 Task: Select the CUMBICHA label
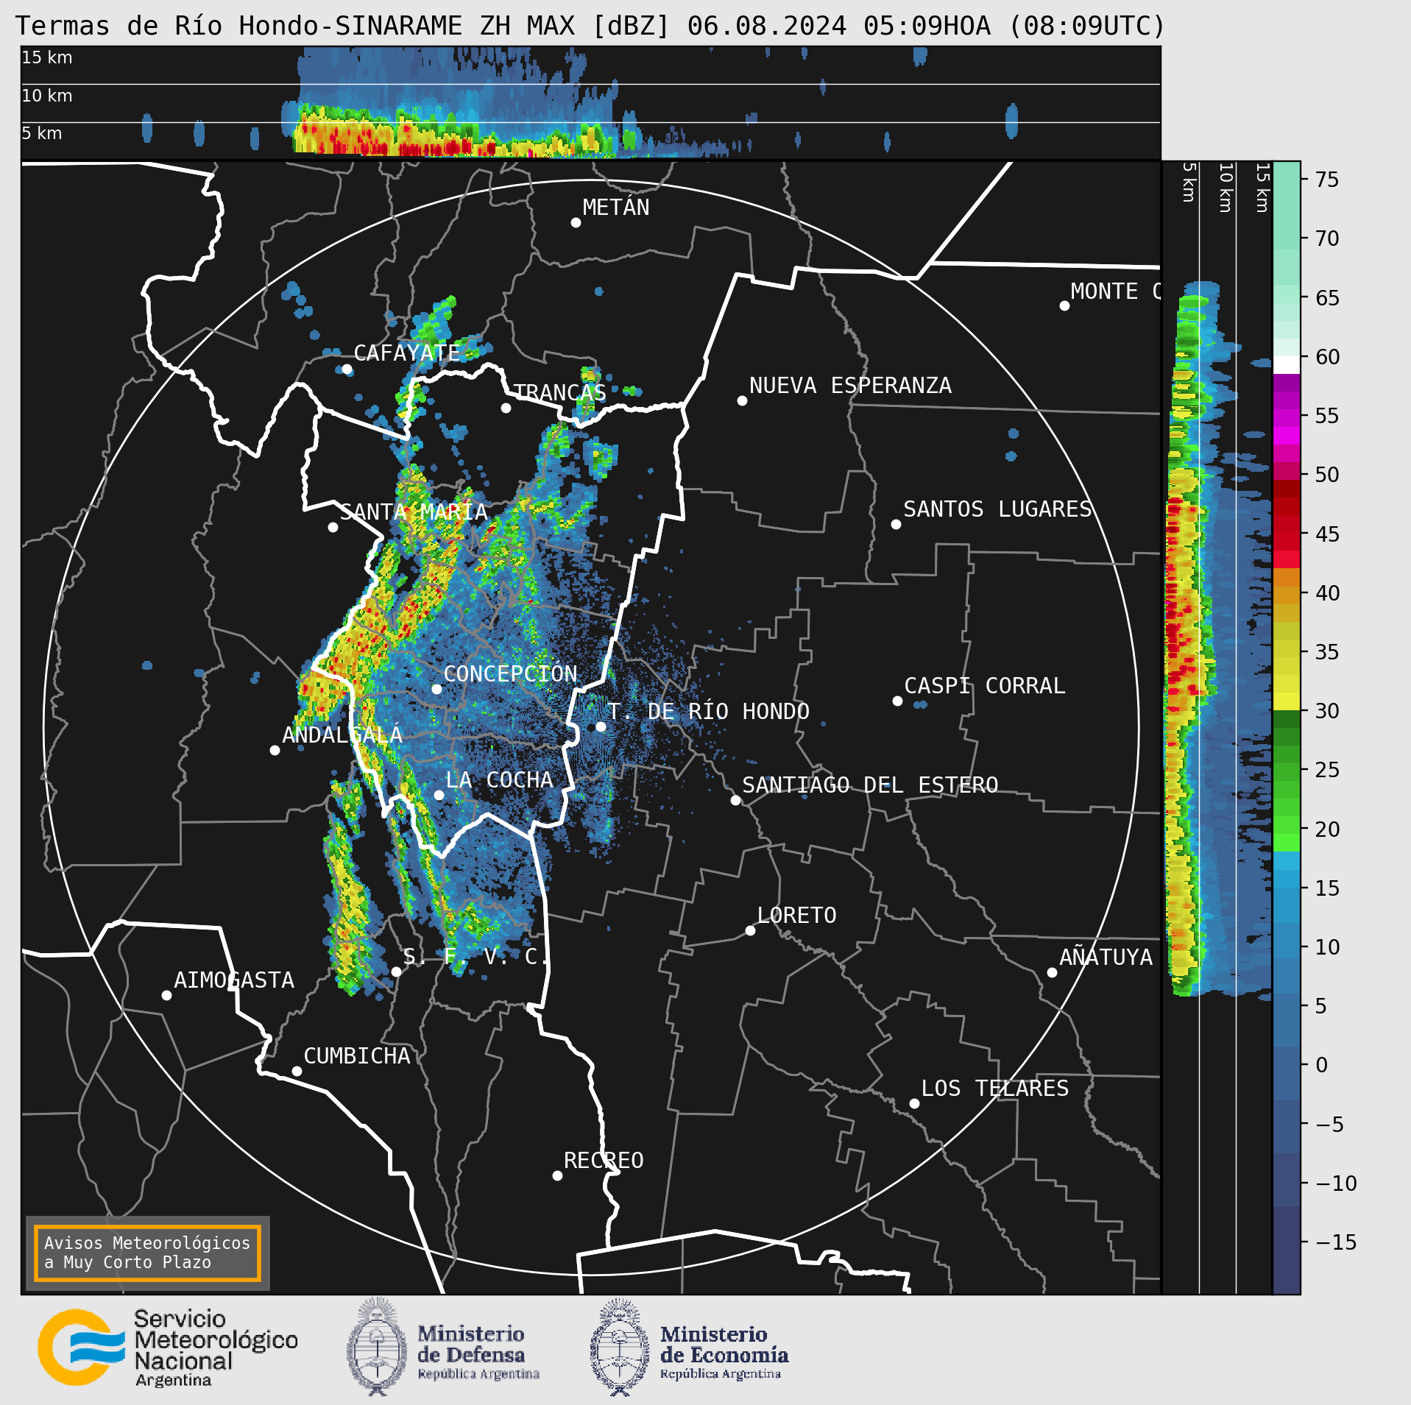(x=357, y=1056)
